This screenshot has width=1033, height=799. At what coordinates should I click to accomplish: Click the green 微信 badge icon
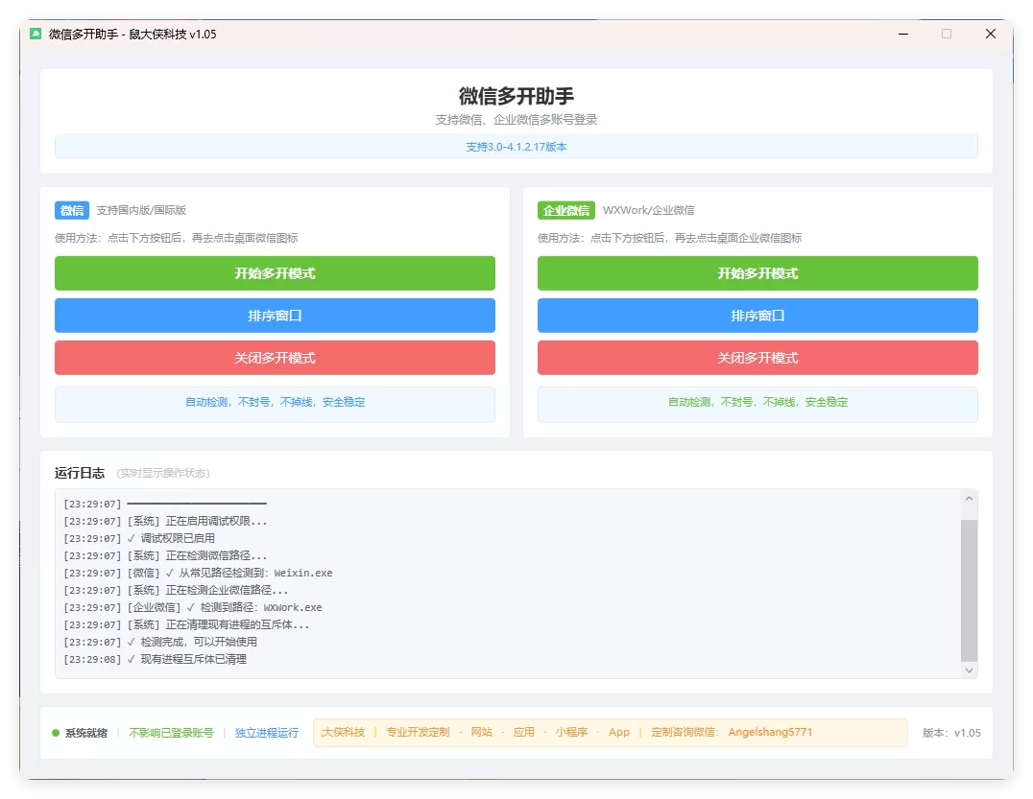pyautogui.click(x=71, y=210)
